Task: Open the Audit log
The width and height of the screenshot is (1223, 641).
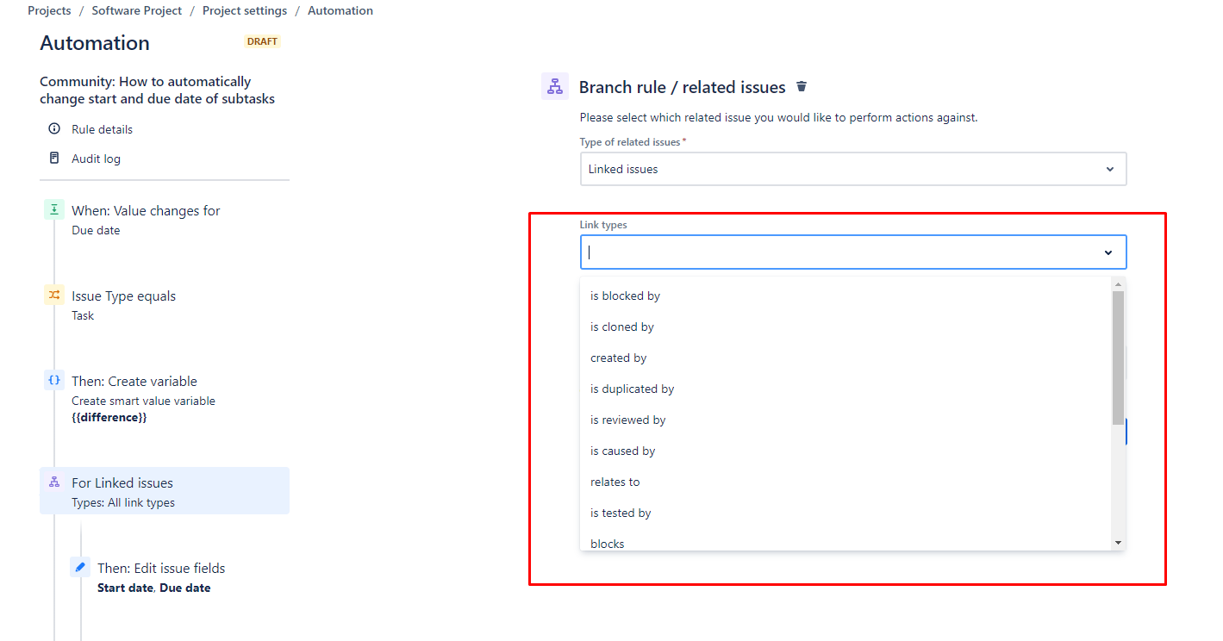Action: pos(95,158)
